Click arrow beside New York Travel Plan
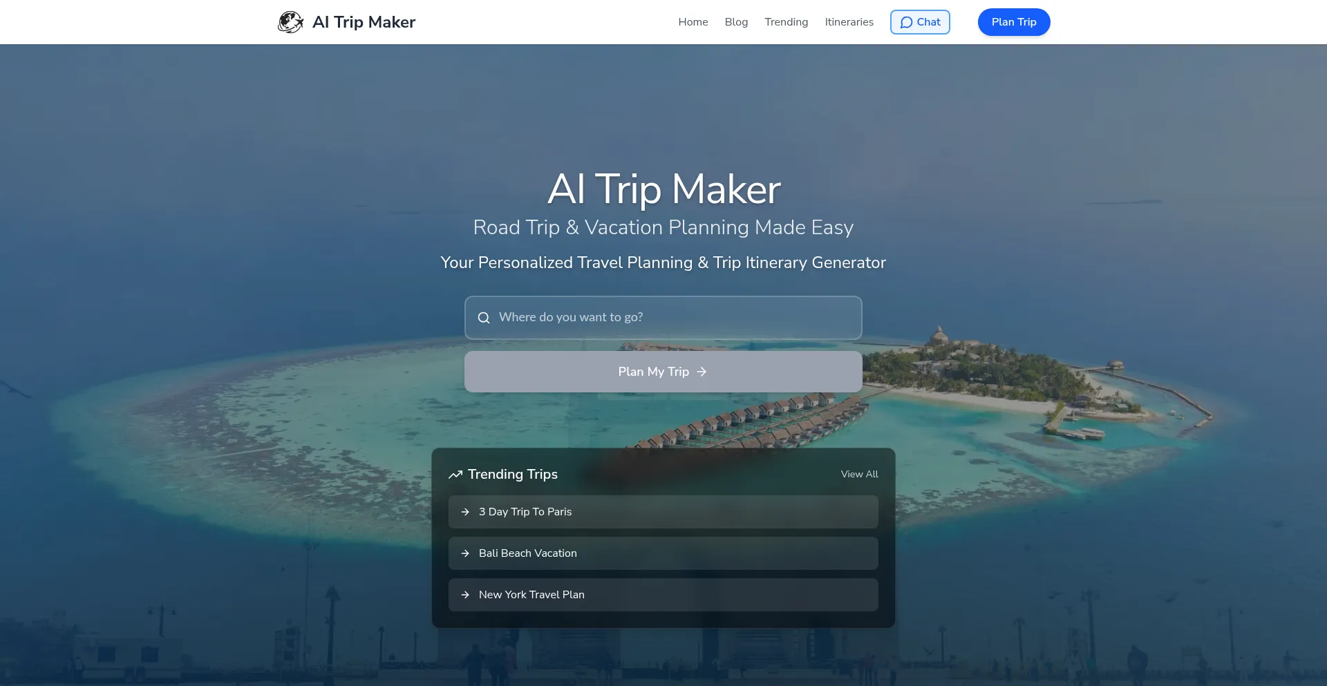This screenshot has width=1327, height=686. coord(465,595)
